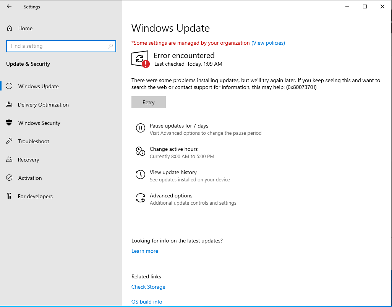Click Pause updates for 7 days
Viewport: 392px width, 307px height.
pyautogui.click(x=179, y=126)
